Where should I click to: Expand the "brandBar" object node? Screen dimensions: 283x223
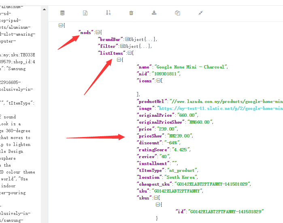coord(127,39)
